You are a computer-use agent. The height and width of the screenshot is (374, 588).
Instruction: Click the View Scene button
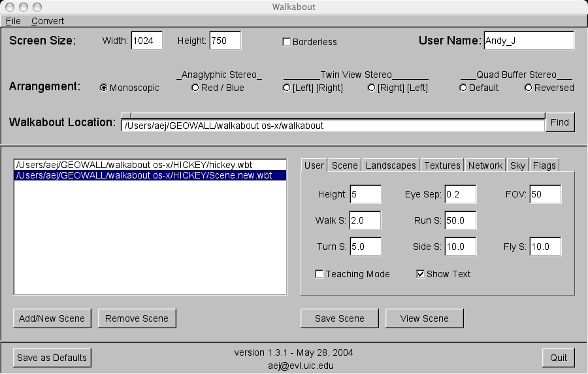(x=424, y=318)
